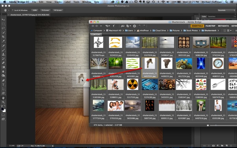
Task: Open the Label menu in menu bar
Action: click(67, 2)
